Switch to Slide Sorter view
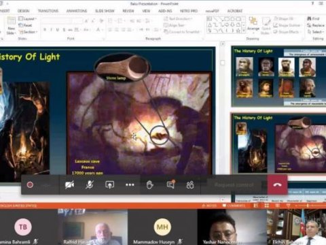 (x=267, y=206)
